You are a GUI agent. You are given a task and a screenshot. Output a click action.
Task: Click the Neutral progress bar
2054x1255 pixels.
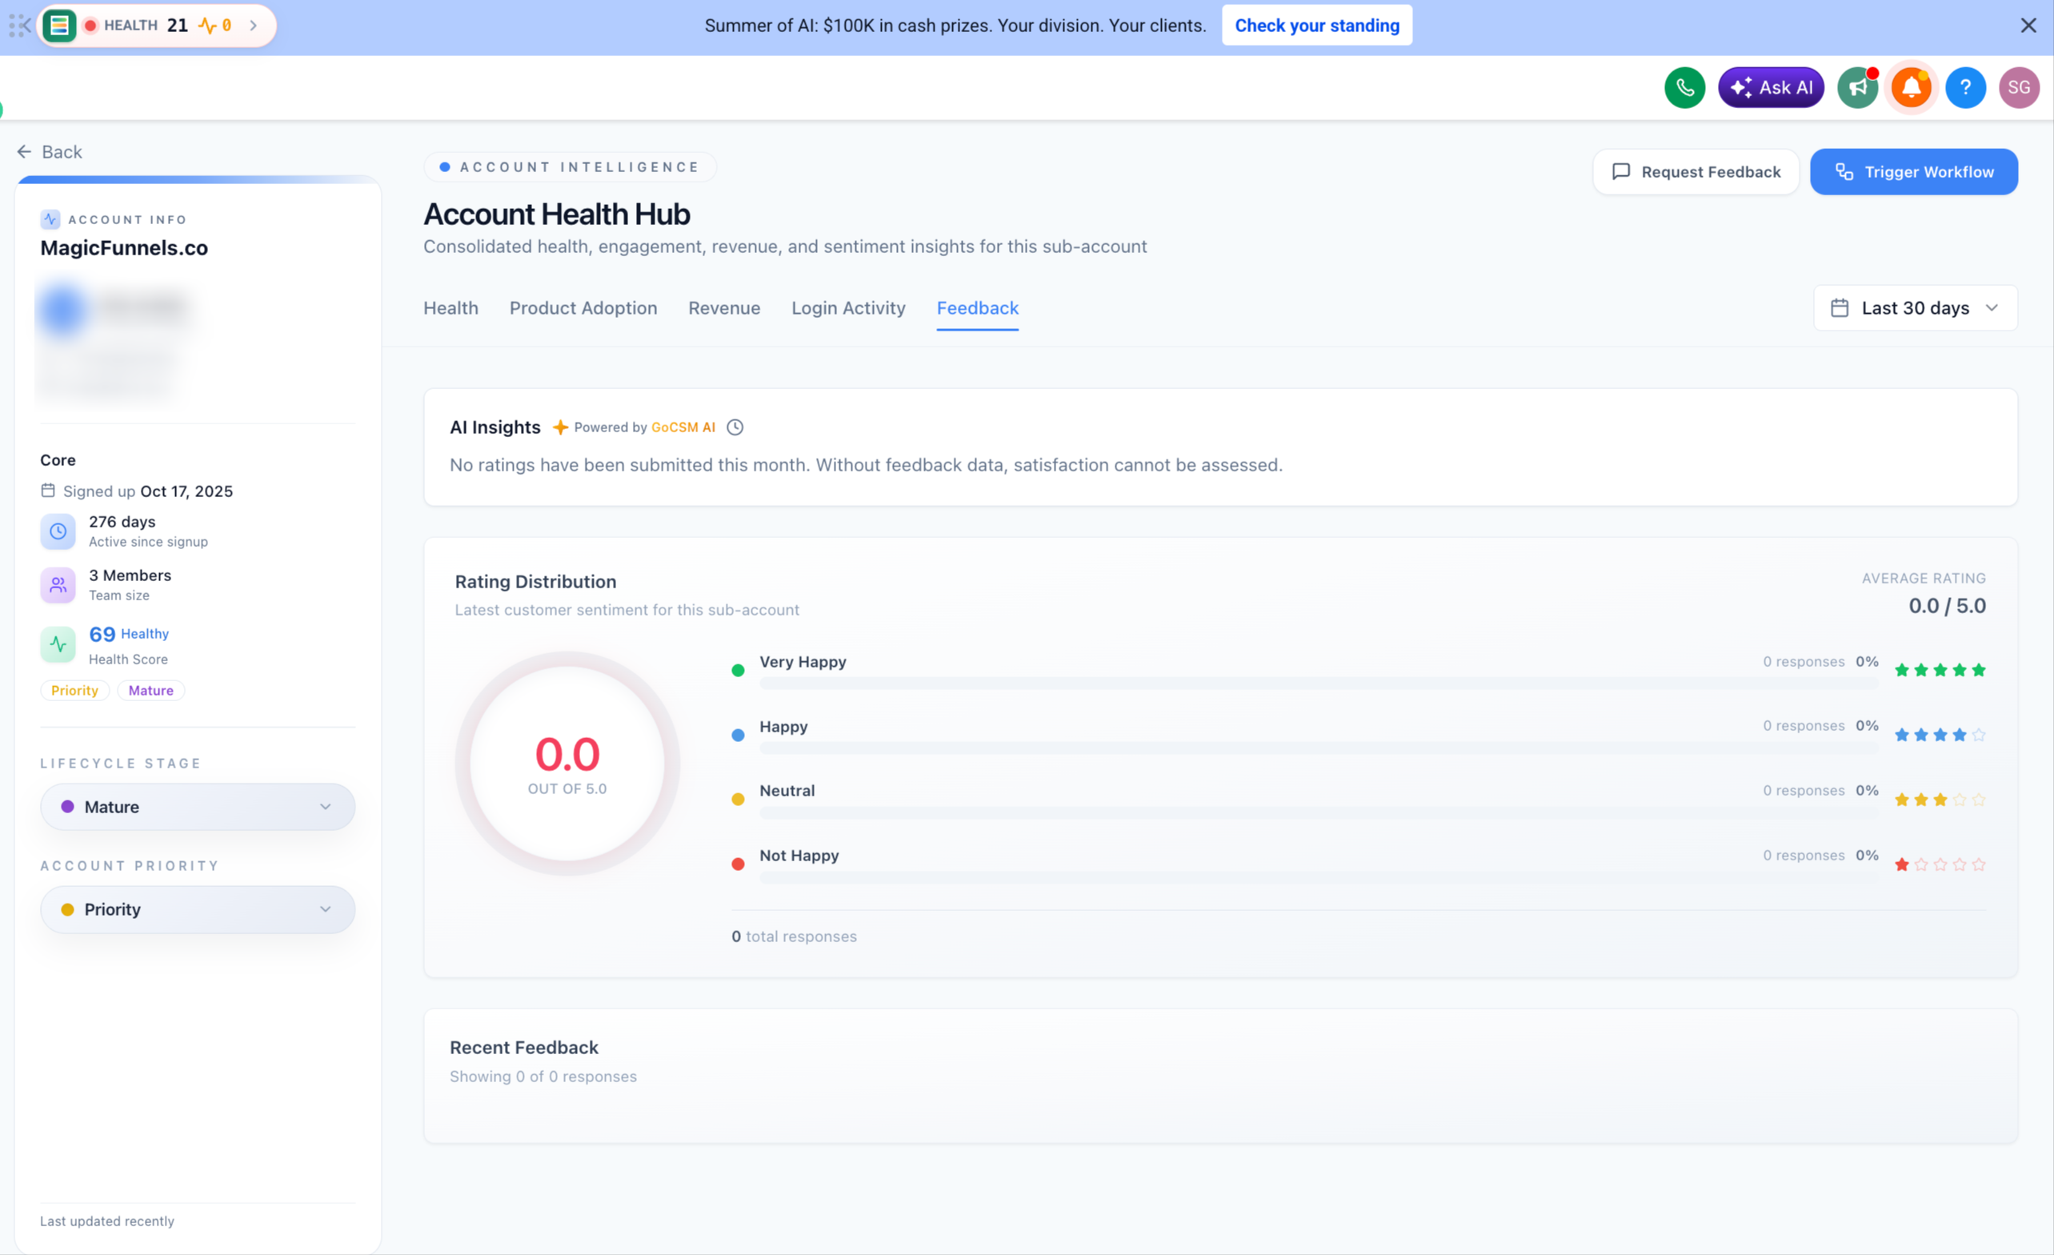pos(1319,813)
